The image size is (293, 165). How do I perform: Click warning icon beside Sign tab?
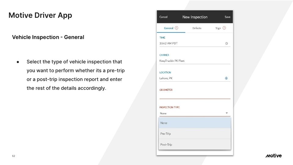click(x=224, y=28)
